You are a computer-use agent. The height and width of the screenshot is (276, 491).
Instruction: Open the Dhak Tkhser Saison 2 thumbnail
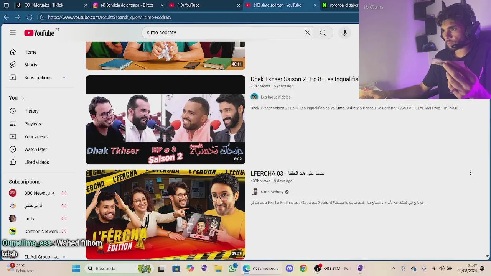(x=165, y=120)
